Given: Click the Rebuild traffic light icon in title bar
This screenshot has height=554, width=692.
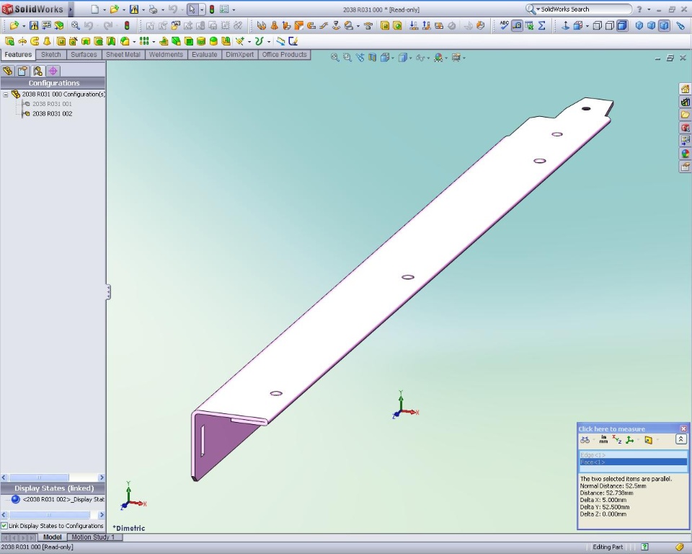Looking at the screenshot, I should pyautogui.click(x=212, y=9).
